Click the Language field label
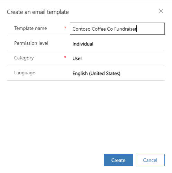 point(25,73)
